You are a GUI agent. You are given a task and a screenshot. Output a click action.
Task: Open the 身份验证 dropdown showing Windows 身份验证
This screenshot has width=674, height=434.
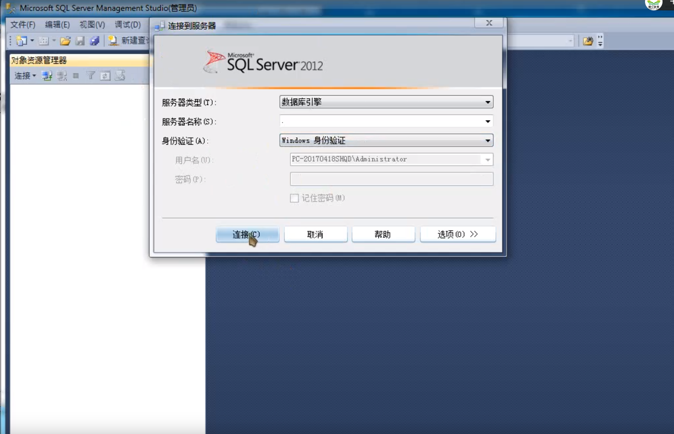tap(386, 140)
